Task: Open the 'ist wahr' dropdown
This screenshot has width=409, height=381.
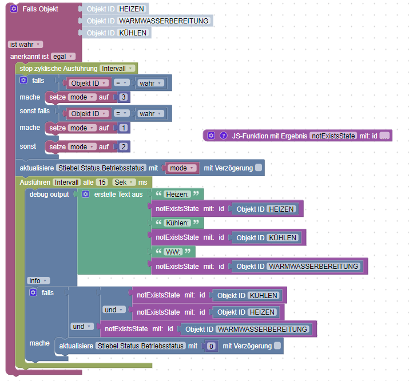Action: (x=25, y=44)
